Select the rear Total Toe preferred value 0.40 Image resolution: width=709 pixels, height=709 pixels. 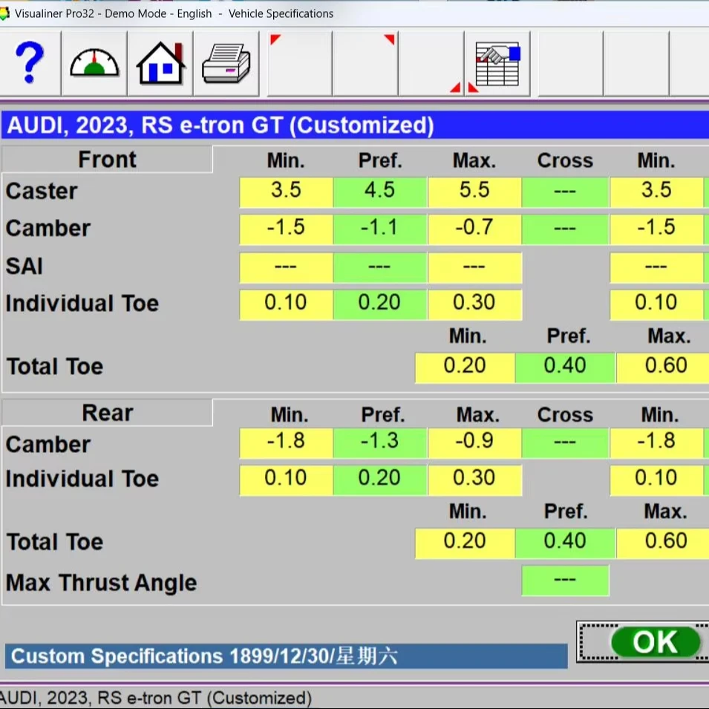(x=565, y=542)
